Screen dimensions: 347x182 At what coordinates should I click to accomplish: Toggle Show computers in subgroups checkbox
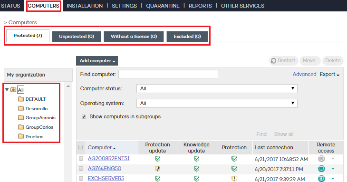[x=84, y=116]
